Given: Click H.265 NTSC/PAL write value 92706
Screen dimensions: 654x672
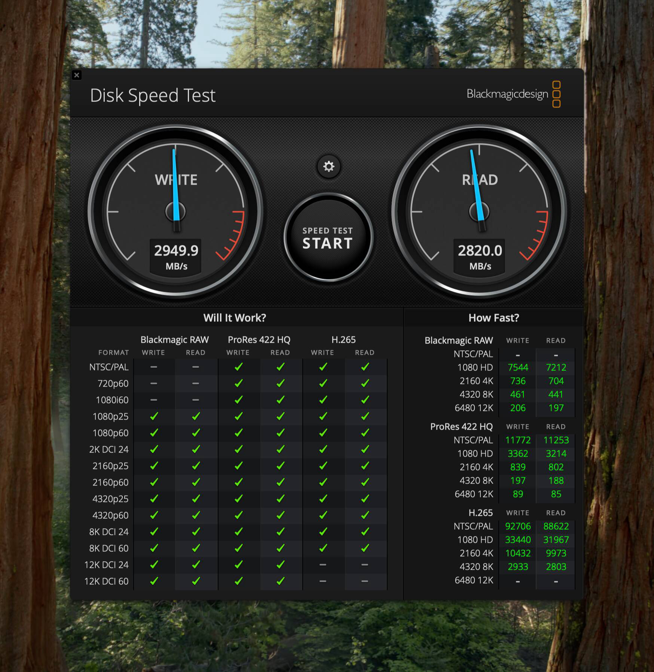Looking at the screenshot, I should pos(518,526).
